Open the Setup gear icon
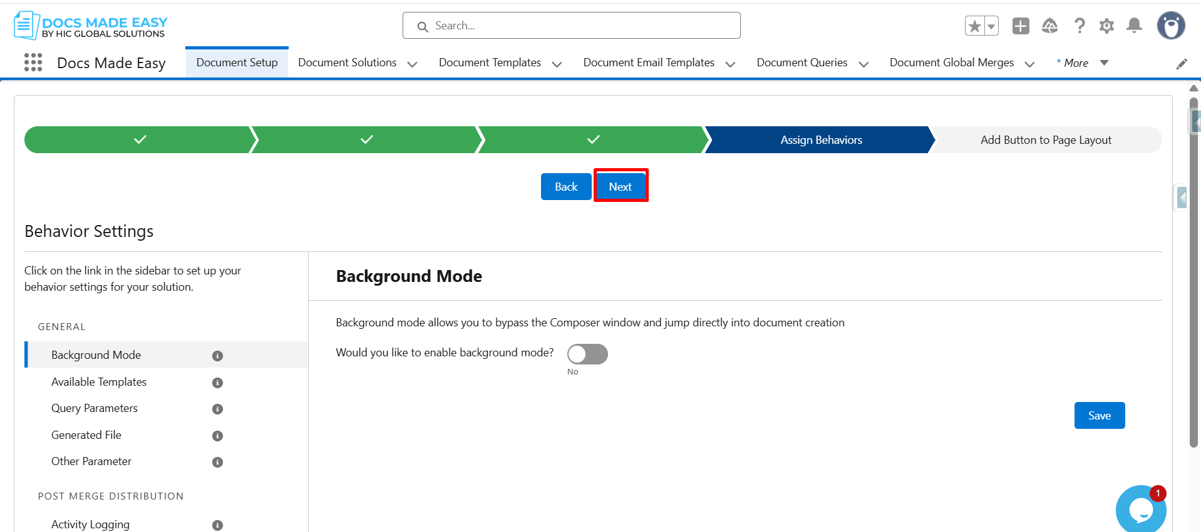1201x532 pixels. (x=1106, y=26)
